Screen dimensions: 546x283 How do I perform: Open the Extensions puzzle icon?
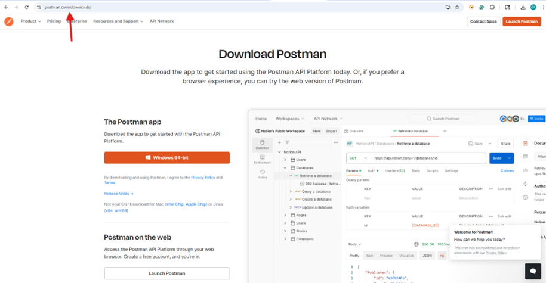(492, 7)
